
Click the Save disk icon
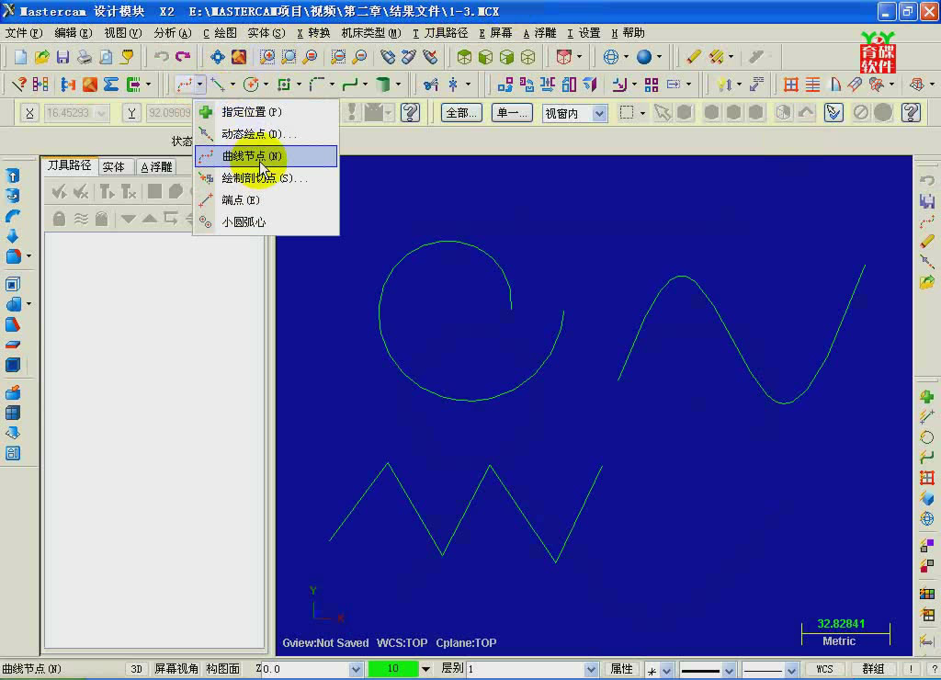(62, 57)
